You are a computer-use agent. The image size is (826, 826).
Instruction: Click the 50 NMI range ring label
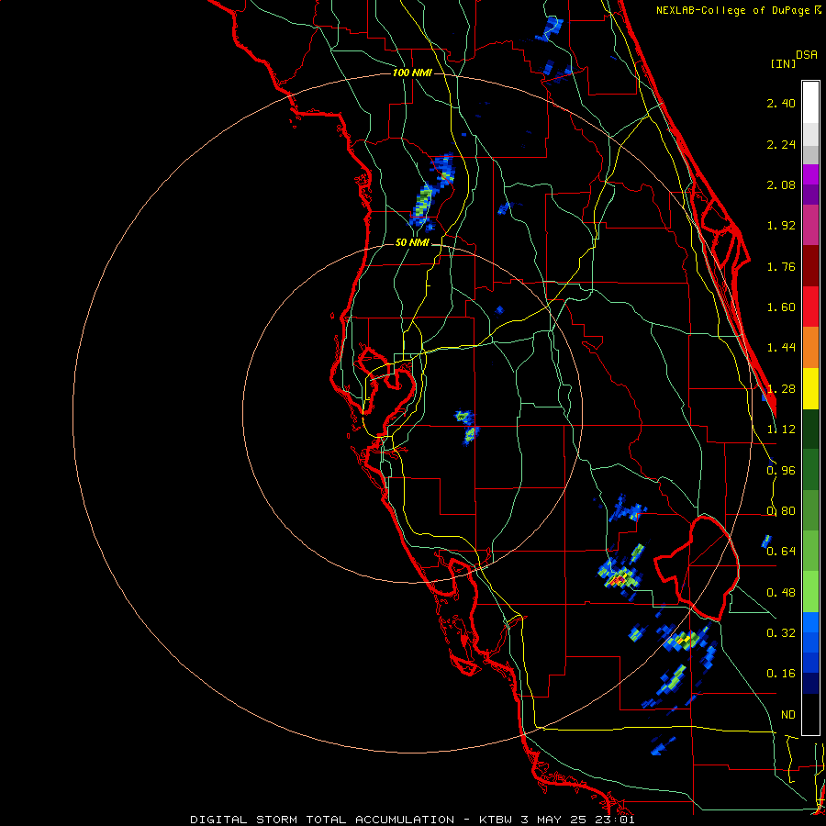(x=412, y=242)
